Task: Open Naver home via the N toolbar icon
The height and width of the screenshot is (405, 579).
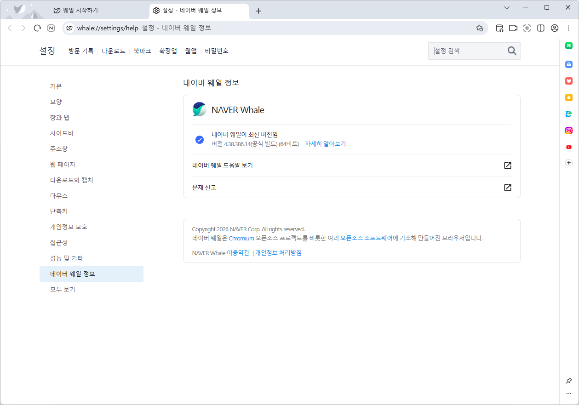Action: pyautogui.click(x=51, y=28)
